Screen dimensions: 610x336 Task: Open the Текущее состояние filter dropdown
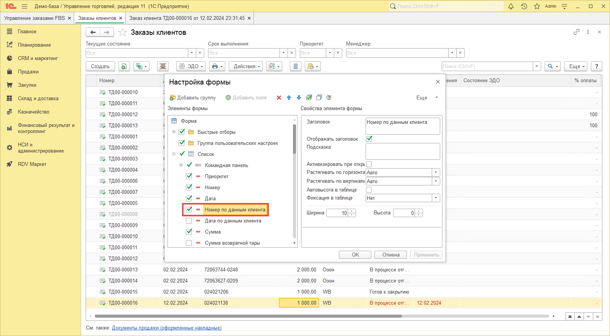[x=192, y=53]
